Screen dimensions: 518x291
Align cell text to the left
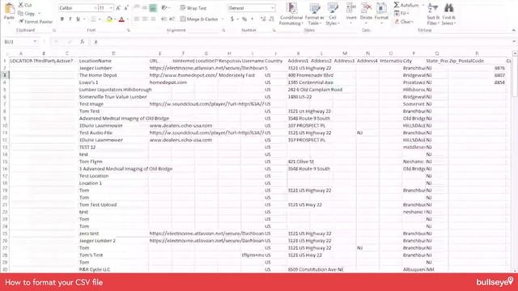coord(137,19)
